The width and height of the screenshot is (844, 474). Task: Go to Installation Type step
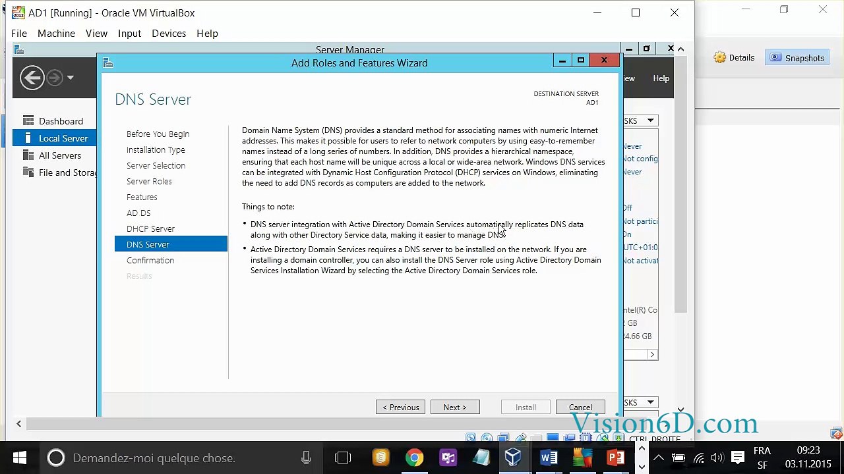156,149
